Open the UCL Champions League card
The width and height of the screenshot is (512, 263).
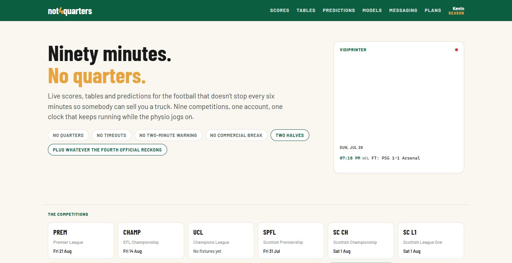point(221,240)
